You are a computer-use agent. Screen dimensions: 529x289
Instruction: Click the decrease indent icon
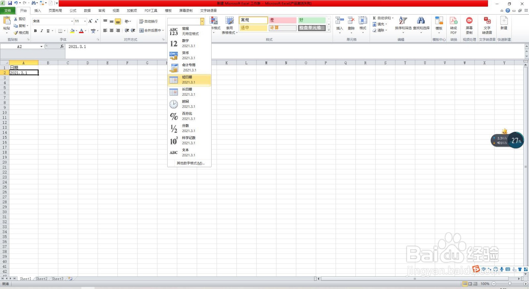point(127,30)
